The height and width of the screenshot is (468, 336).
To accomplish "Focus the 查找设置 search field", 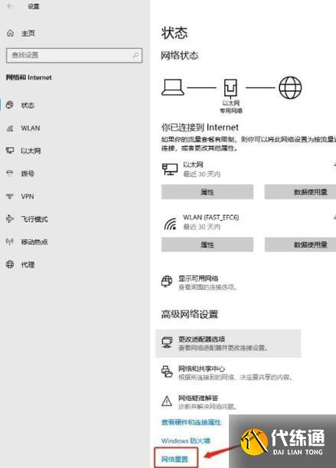I will click(x=74, y=55).
